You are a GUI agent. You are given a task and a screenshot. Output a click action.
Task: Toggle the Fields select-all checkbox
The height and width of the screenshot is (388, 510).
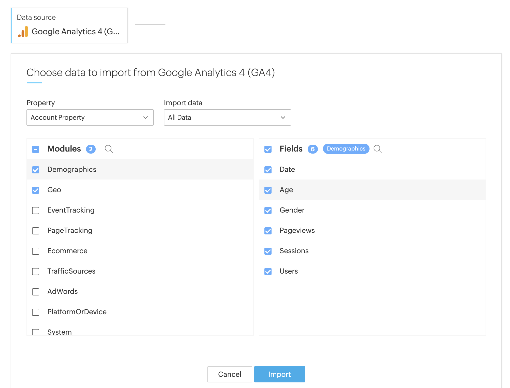click(268, 149)
